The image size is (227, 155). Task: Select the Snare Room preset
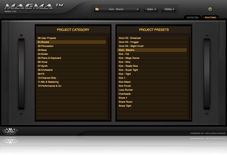(126, 102)
